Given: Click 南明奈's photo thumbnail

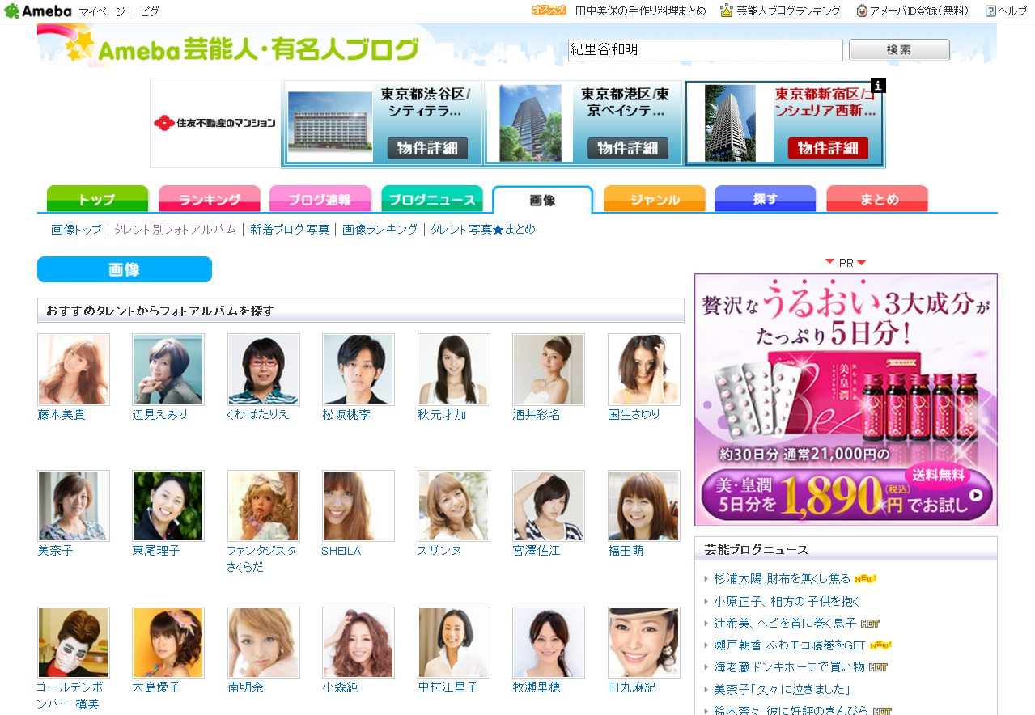Looking at the screenshot, I should [x=264, y=643].
